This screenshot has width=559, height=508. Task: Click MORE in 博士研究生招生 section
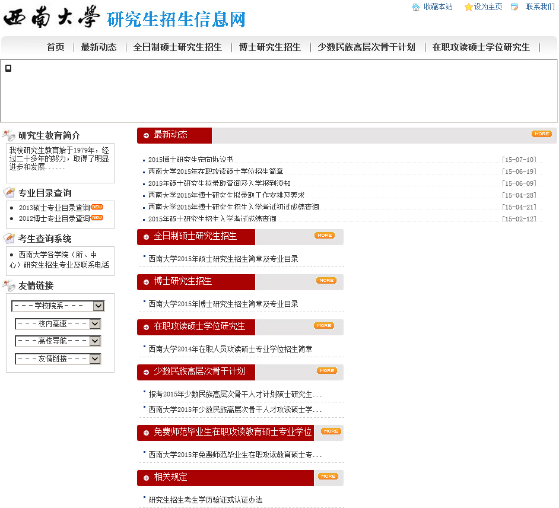[x=326, y=281]
